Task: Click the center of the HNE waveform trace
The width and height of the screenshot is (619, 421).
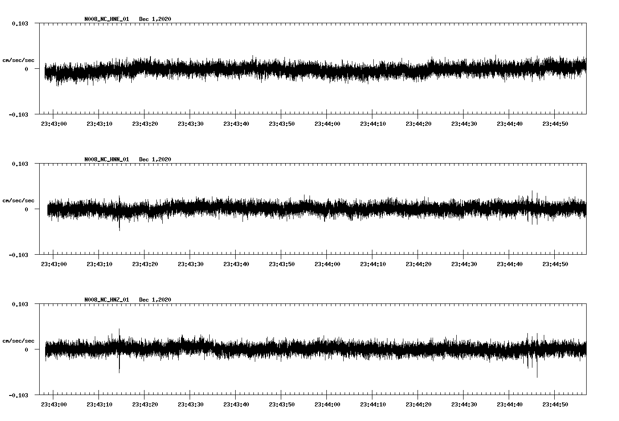Action: [315, 68]
